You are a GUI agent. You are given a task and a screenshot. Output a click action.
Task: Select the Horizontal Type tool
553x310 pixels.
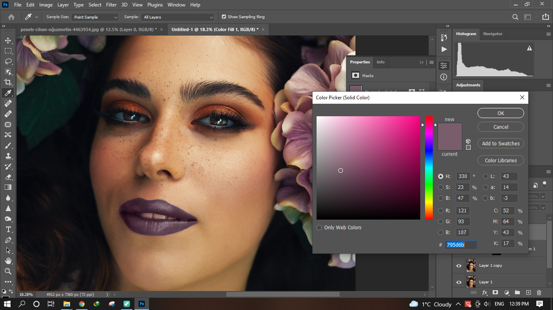8,229
